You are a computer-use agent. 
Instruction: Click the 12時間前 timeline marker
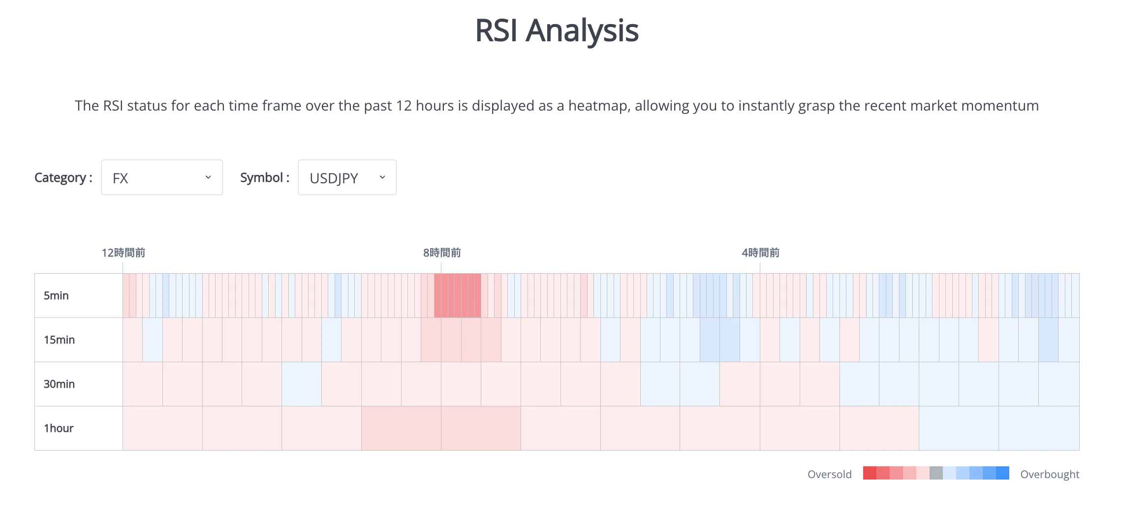pyautogui.click(x=123, y=253)
